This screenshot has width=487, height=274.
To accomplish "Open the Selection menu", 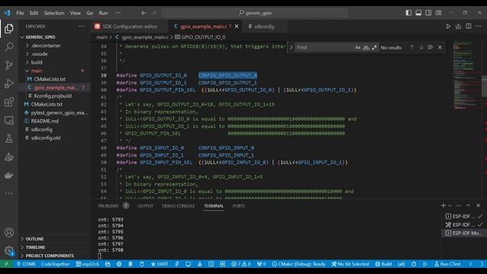I will 54,13.
